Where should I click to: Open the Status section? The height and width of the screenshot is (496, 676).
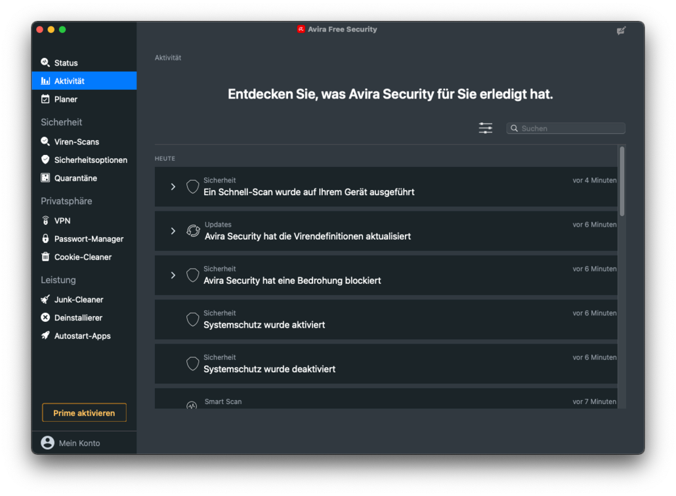(66, 63)
